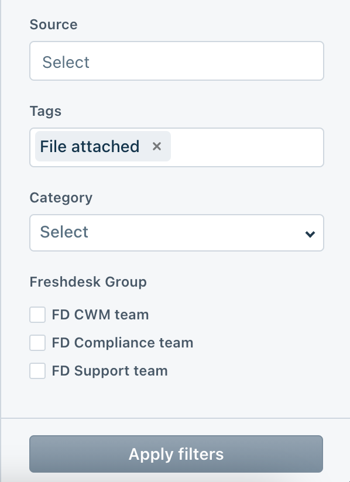Expand the Category select dropdown
This screenshot has width=350, height=482.
[x=177, y=233]
